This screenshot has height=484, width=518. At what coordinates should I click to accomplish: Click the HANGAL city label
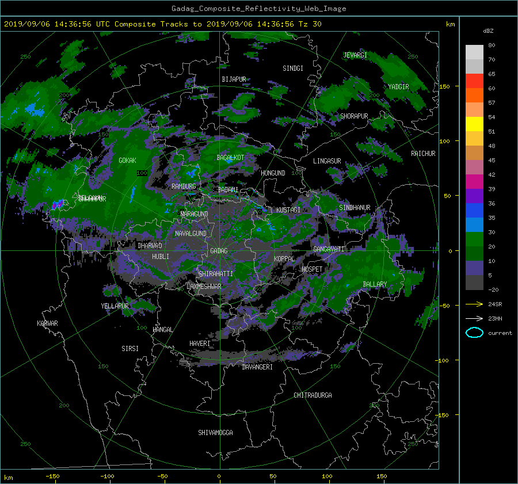click(163, 330)
